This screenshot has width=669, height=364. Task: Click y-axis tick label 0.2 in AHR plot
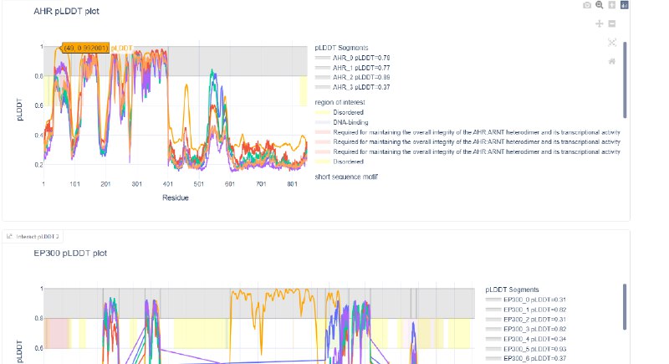click(x=38, y=165)
